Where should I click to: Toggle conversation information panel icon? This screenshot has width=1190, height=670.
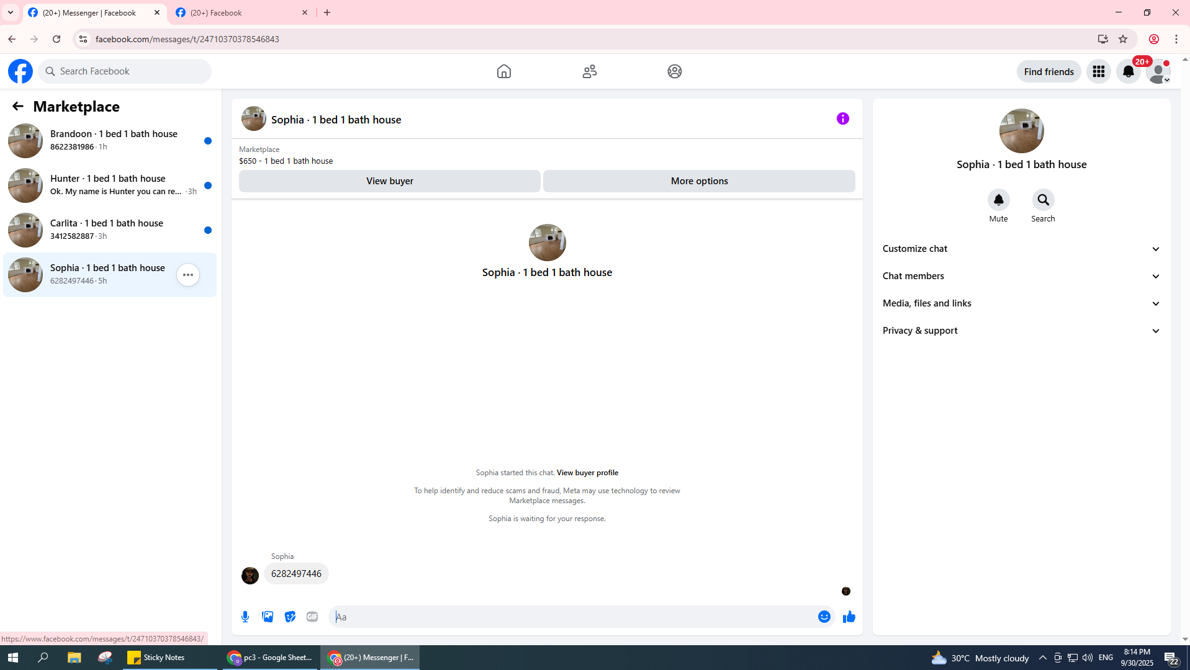point(842,118)
